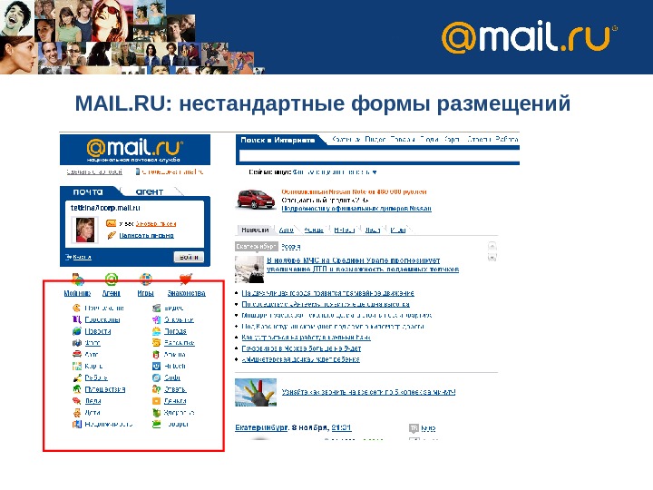Switch to the Агент tab in login box
The image size is (653, 490).
tap(150, 191)
